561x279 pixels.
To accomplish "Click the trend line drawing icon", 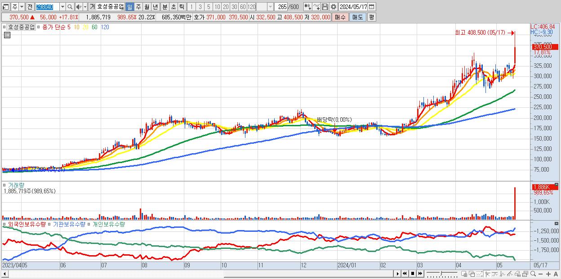I will [494, 274].
